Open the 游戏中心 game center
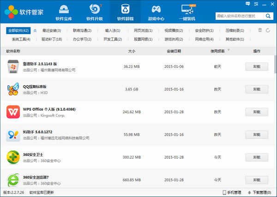277x197 pixels. click(x=157, y=12)
